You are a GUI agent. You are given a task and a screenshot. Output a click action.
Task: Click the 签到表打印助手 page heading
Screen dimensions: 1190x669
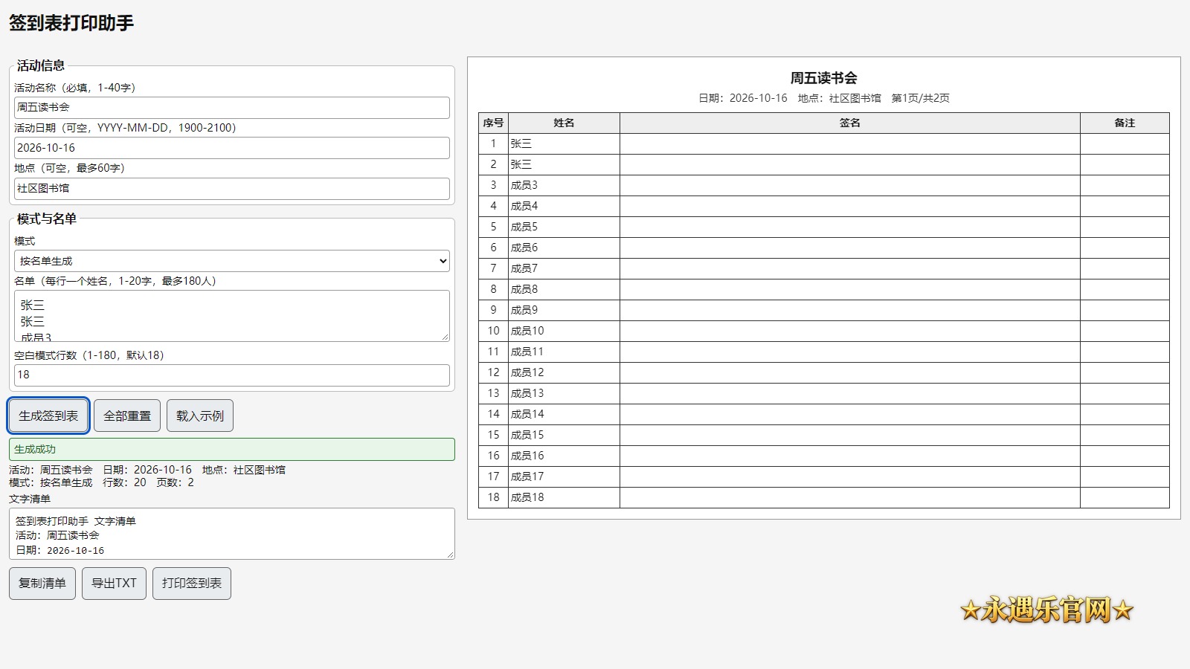point(71,23)
